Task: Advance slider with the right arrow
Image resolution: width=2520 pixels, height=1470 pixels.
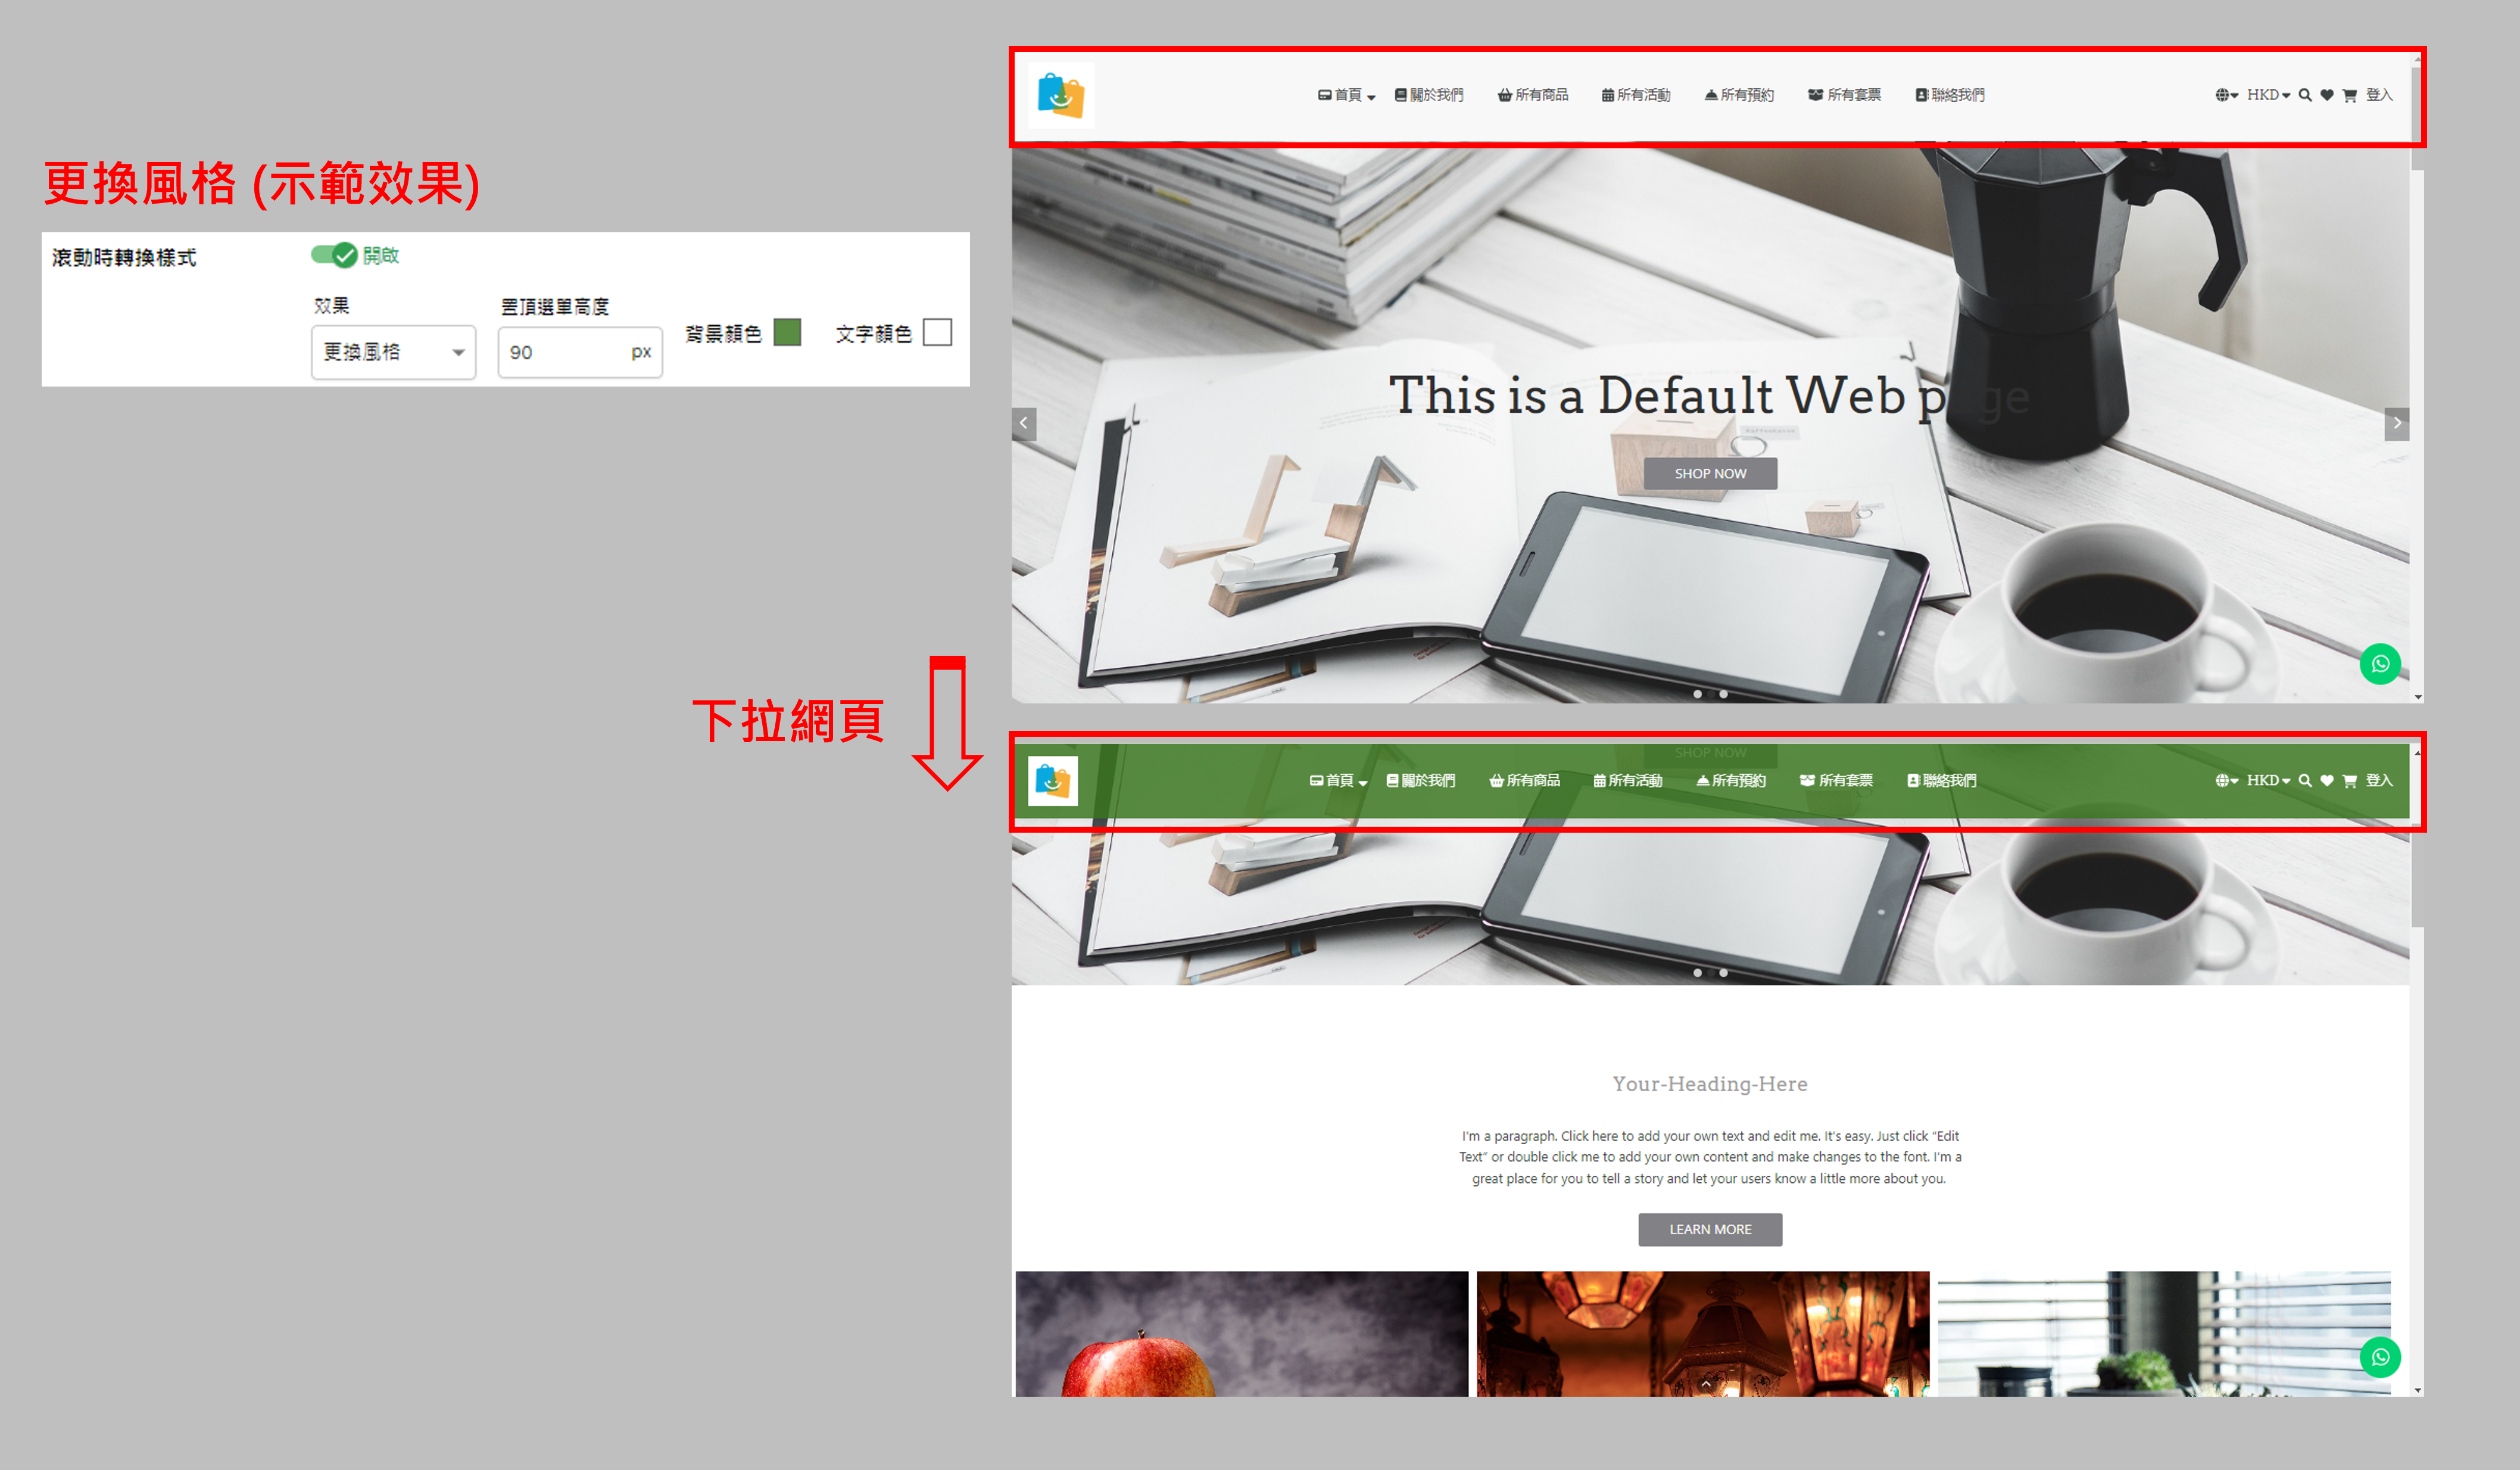Action: pos(2396,423)
